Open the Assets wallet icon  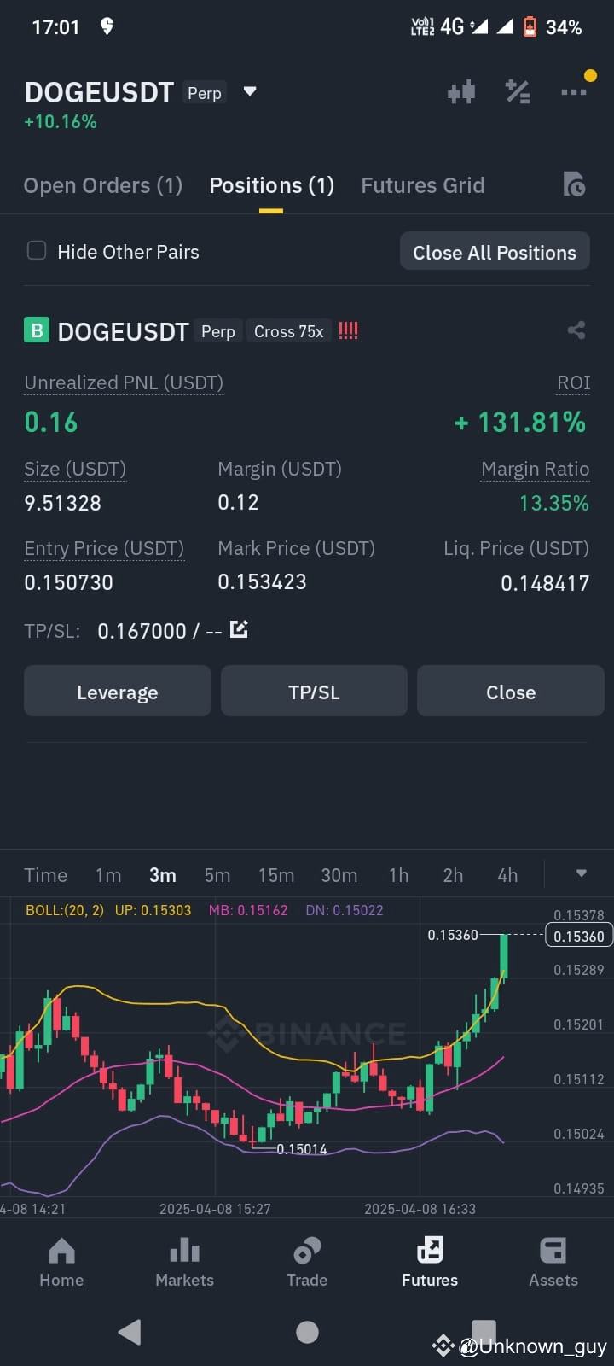coord(553,1251)
